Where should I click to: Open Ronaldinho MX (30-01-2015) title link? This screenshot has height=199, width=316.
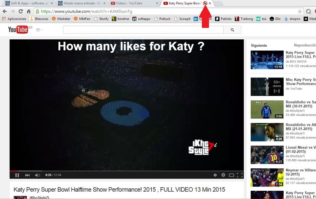[x=301, y=104]
